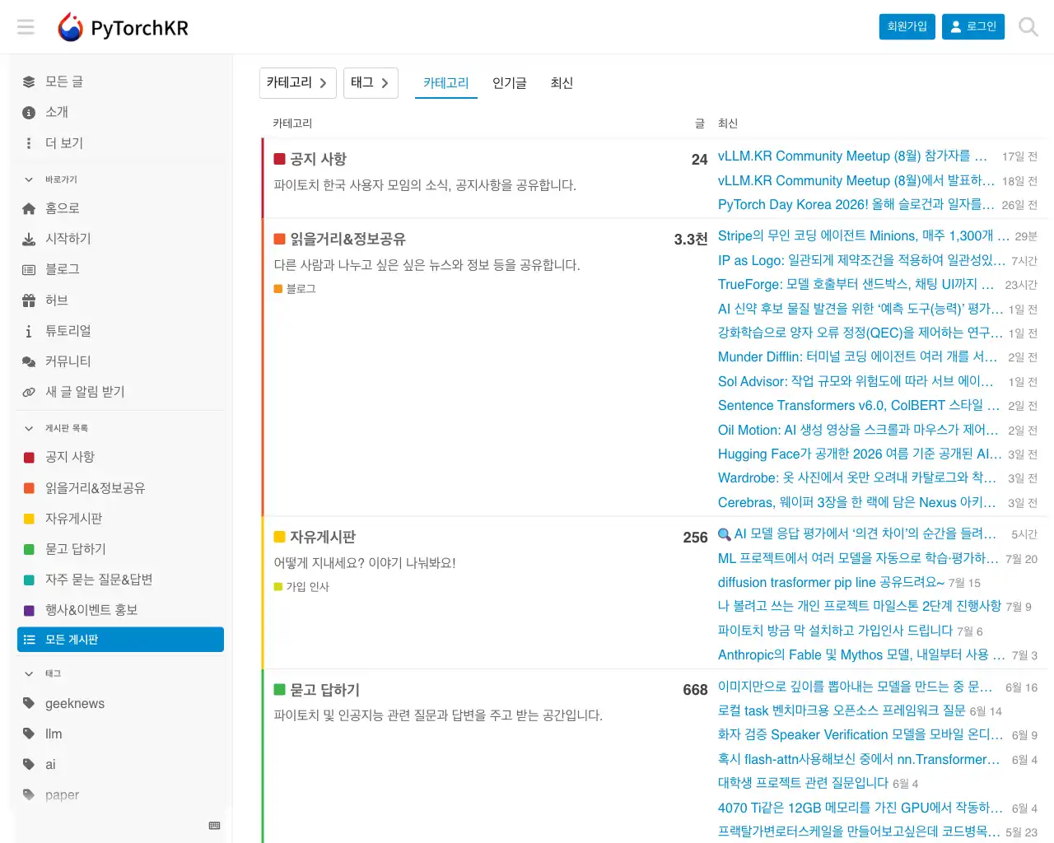Open topic 'diffusion trasformer pip line 공유드려요~'
1054x843 pixels.
click(831, 582)
